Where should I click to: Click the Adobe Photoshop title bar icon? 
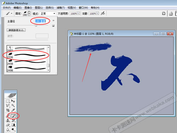pos(4,3)
